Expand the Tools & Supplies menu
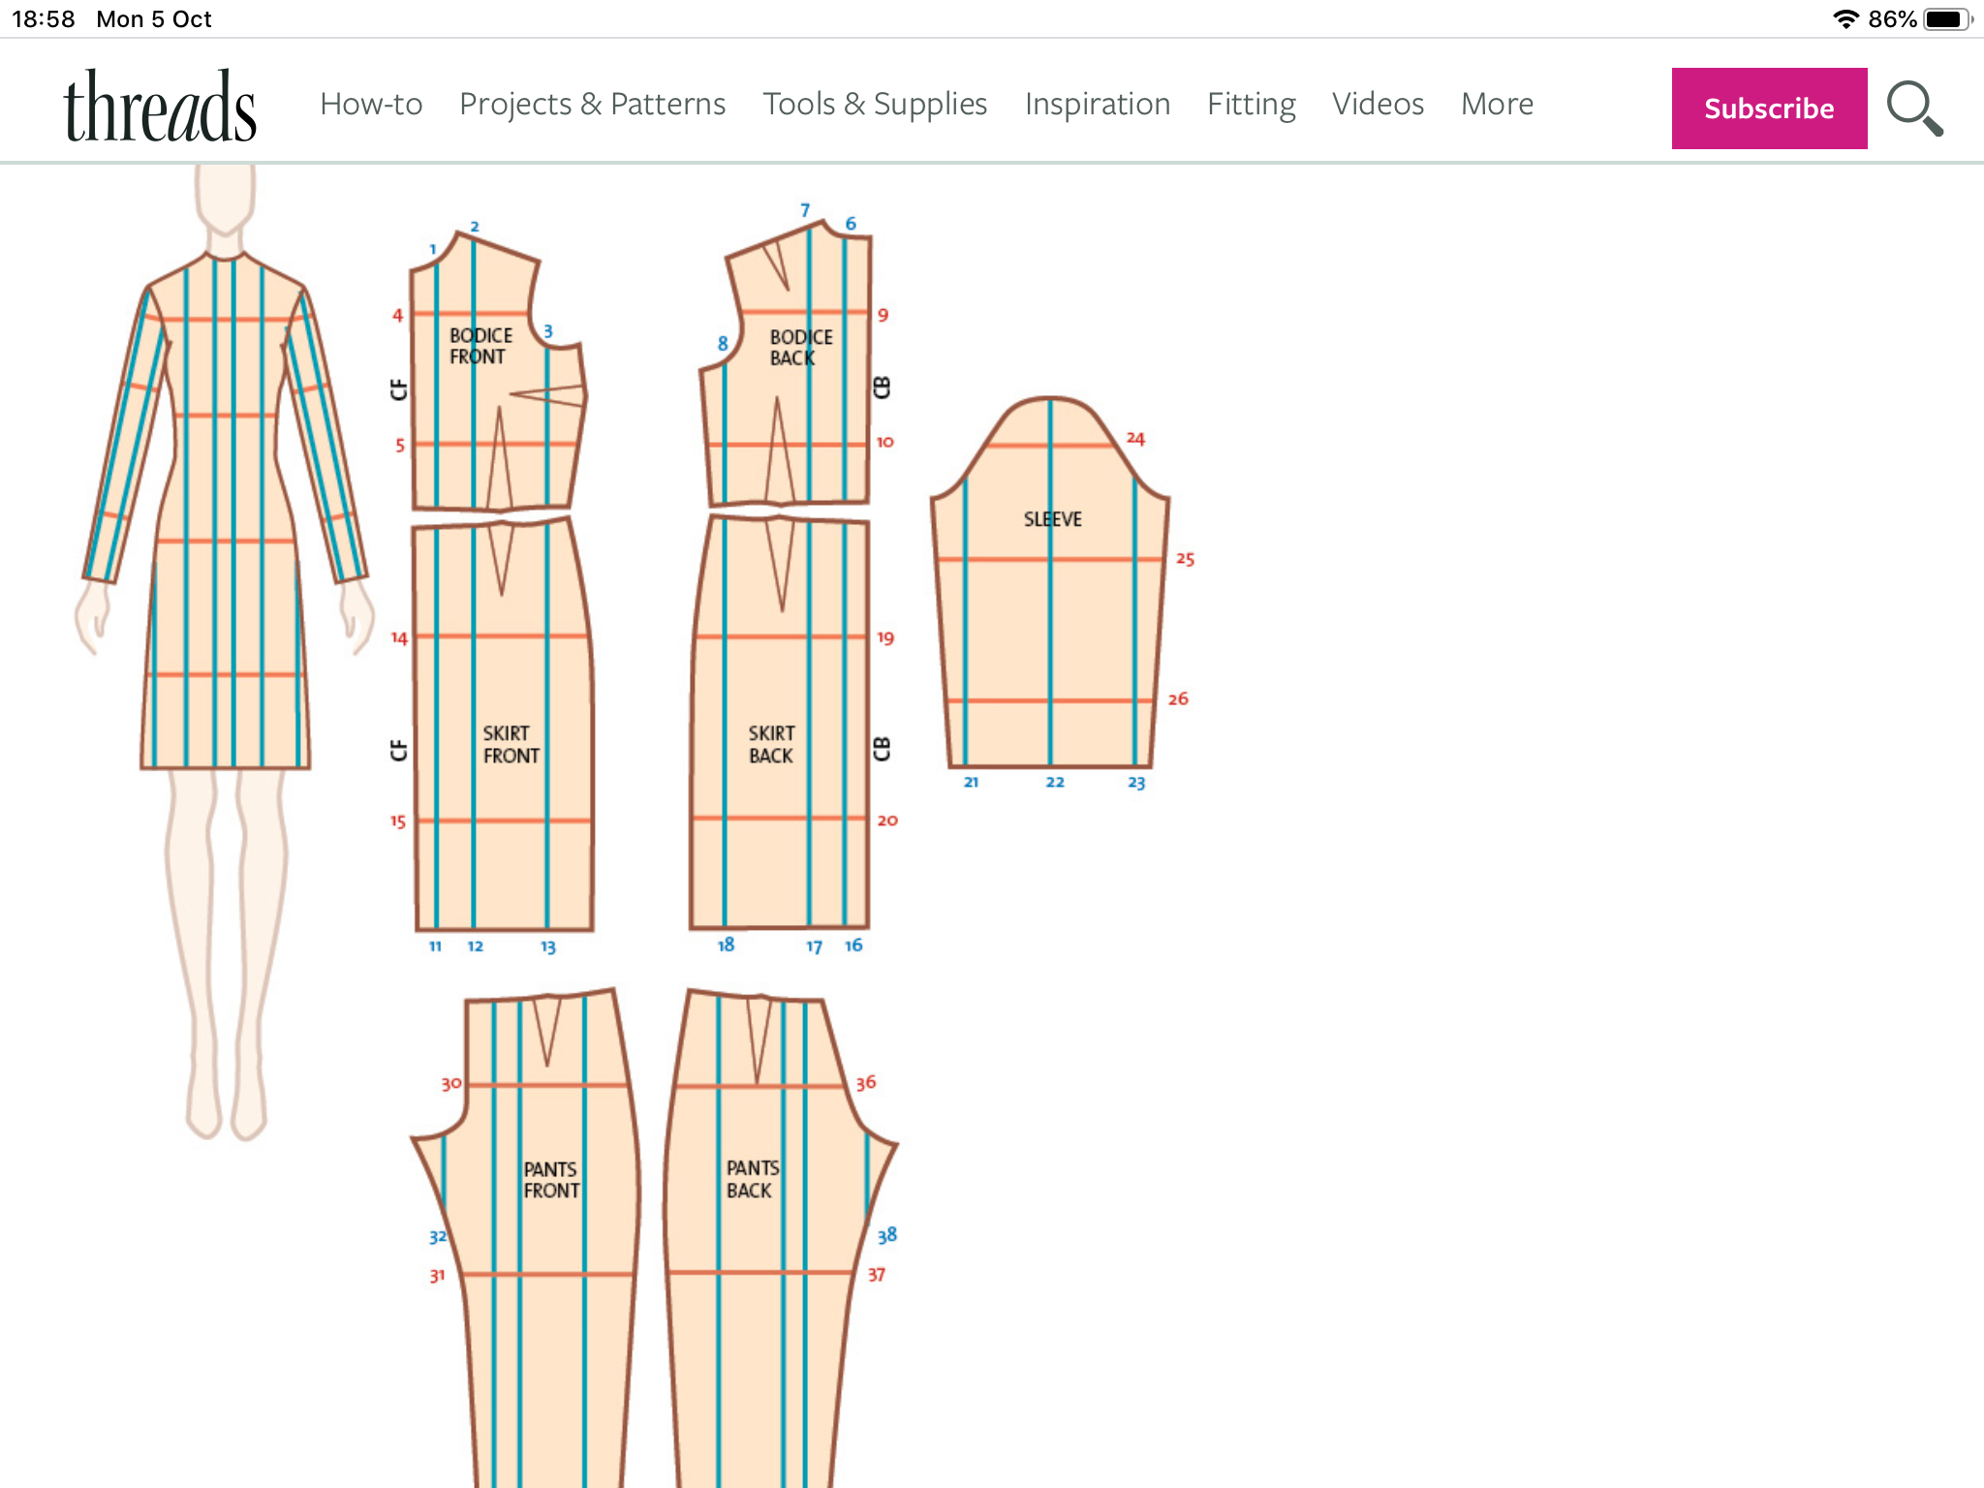The height and width of the screenshot is (1488, 1984). [x=875, y=104]
